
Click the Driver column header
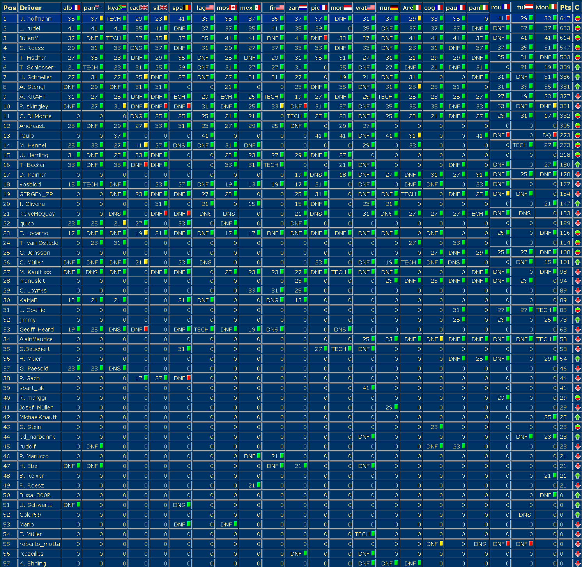pos(31,8)
